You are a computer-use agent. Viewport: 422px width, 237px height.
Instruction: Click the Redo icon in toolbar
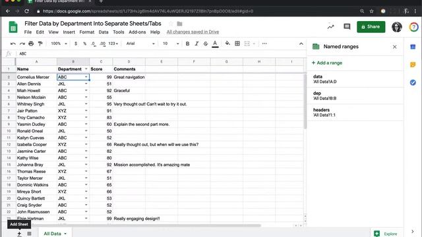tap(22, 43)
